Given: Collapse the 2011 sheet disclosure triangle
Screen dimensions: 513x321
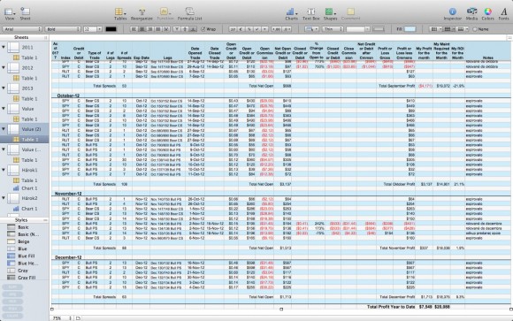Looking at the screenshot, I should click(4, 47).
